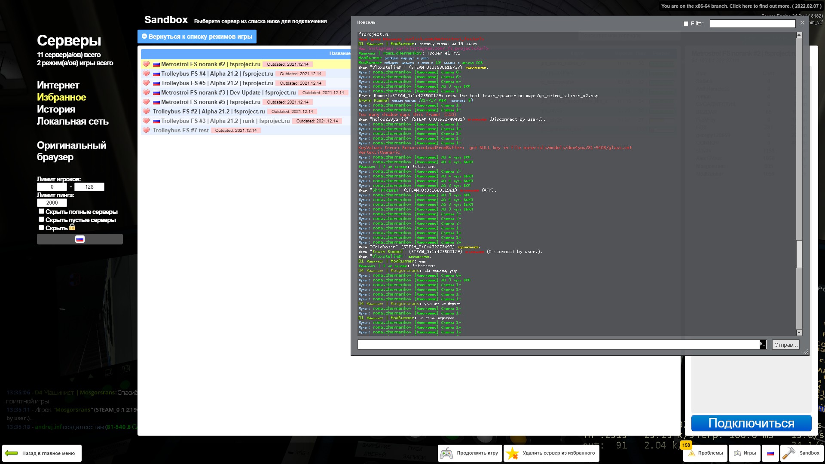The image size is (825, 464).
Task: Open the Russian flag country filter dropdown
Action: (80, 239)
